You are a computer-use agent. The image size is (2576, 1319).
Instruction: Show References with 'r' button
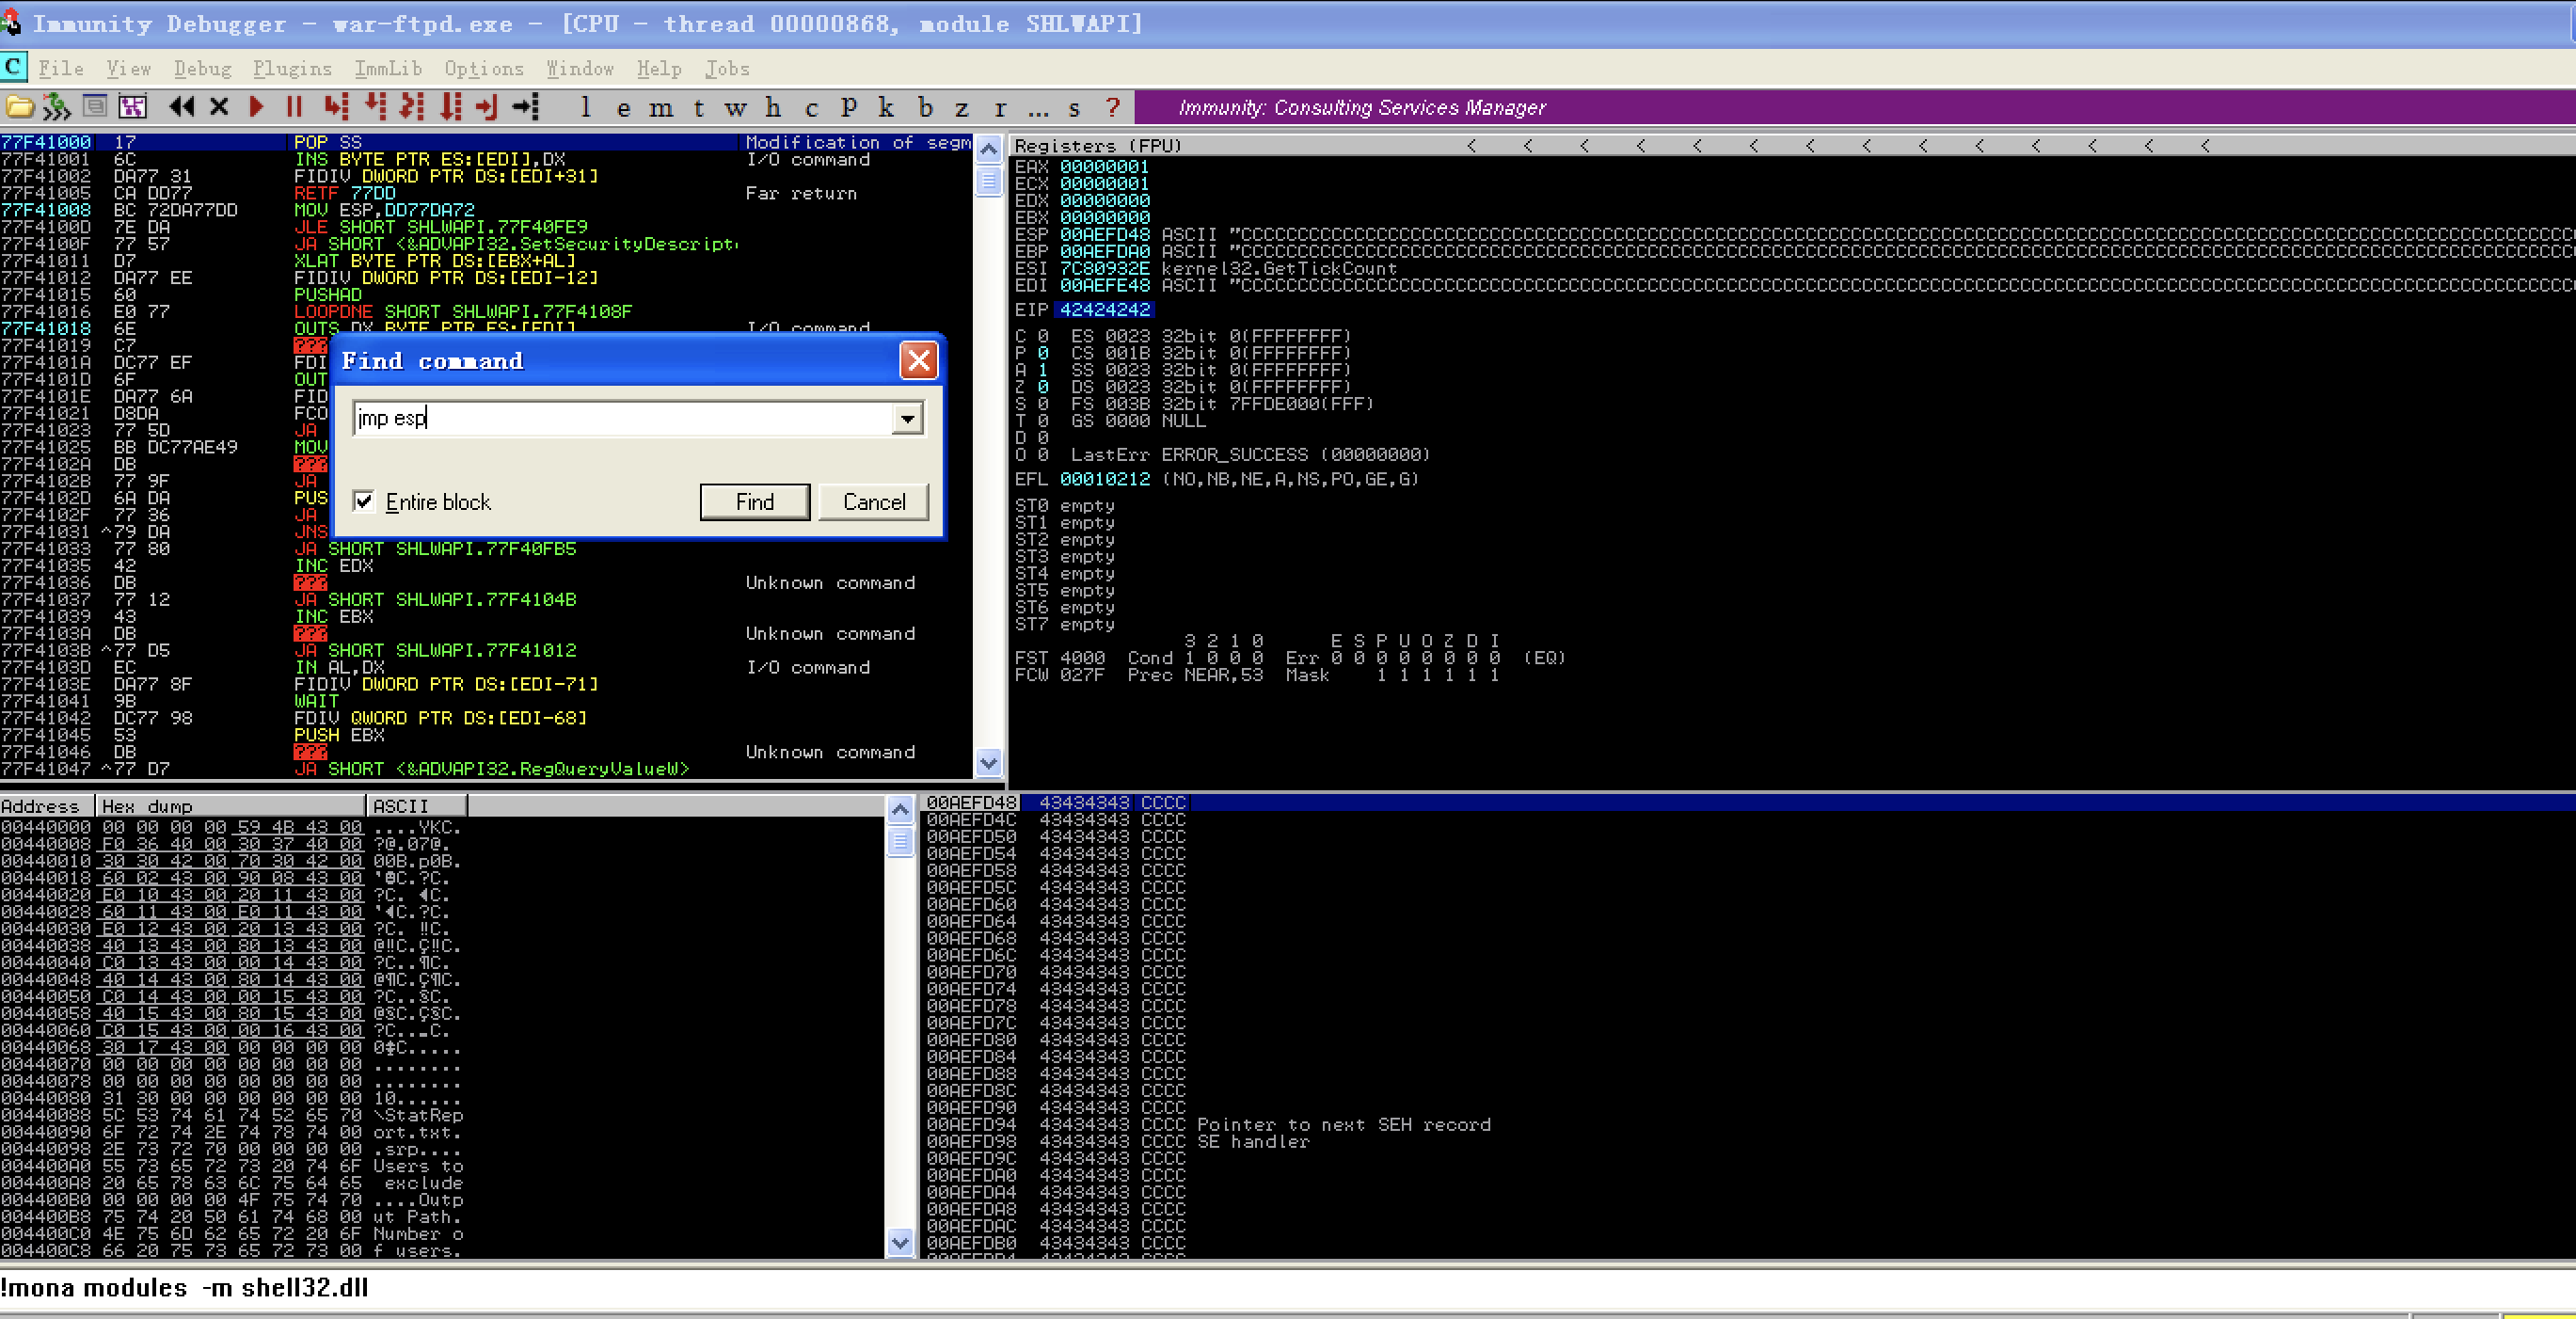point(1000,107)
